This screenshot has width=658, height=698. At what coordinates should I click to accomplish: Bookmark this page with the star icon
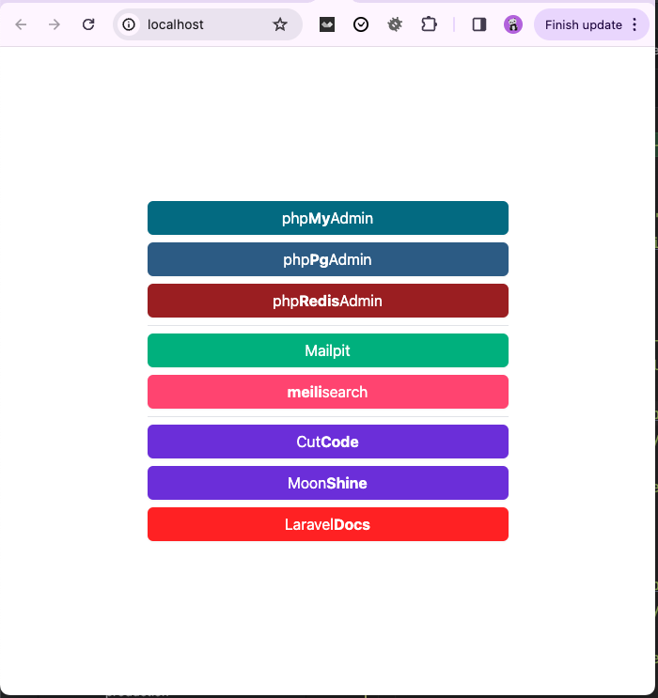[x=280, y=24]
